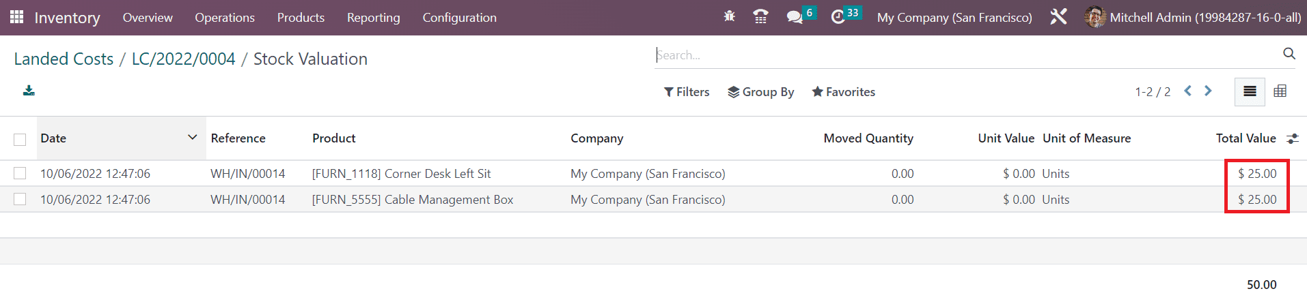Open the Configuration menu
This screenshot has width=1307, height=304.
459,18
